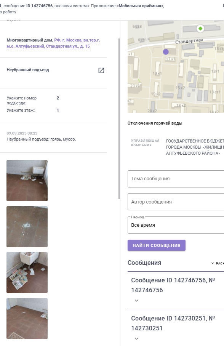Open first photo thumbnail with the mailbox corner
Image resolution: width=224 pixels, height=346 pixels.
[x=27, y=181]
